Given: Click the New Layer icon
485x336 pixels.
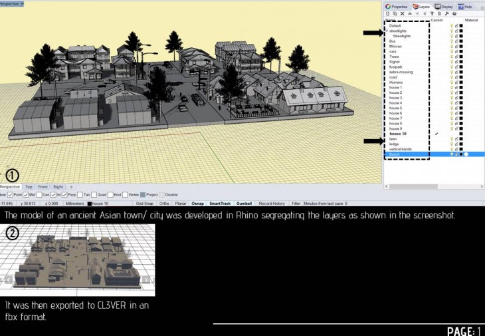Looking at the screenshot, I should (388, 13).
